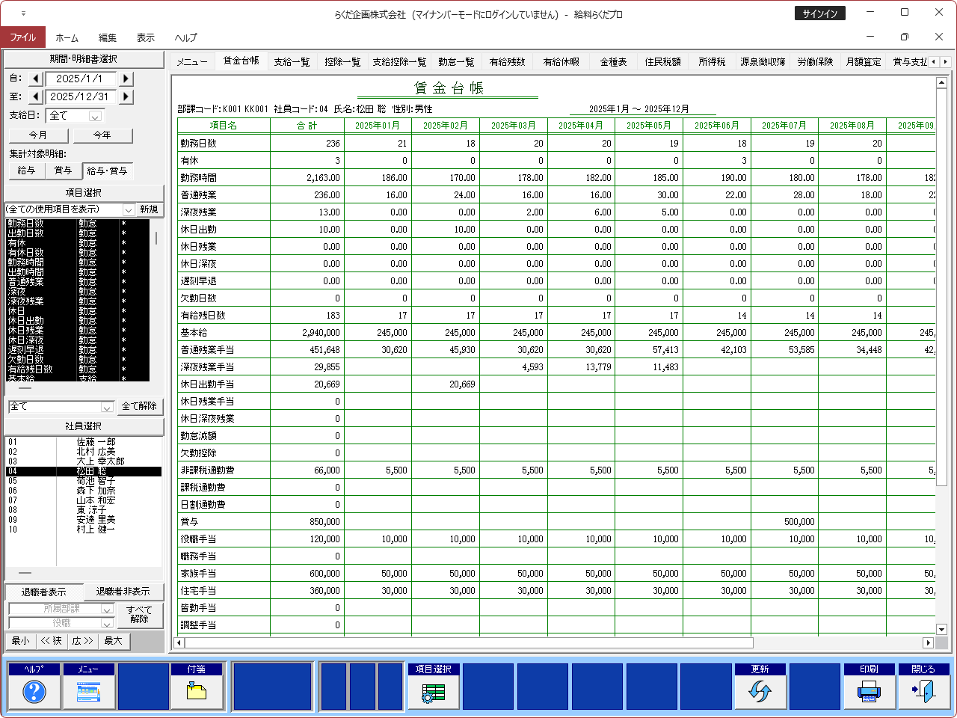Click the print (印刷) icon
Image resolution: width=957 pixels, height=718 pixels.
[869, 692]
